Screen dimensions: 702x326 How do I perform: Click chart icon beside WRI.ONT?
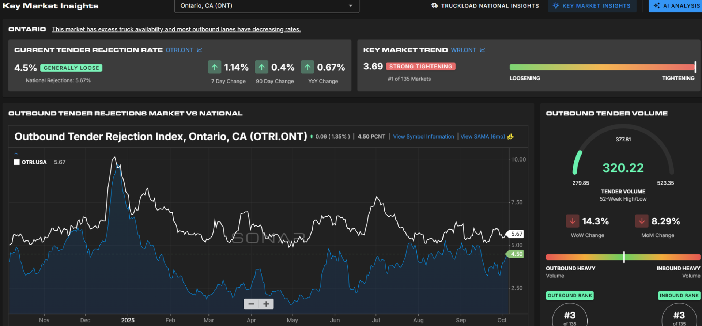pyautogui.click(x=482, y=50)
